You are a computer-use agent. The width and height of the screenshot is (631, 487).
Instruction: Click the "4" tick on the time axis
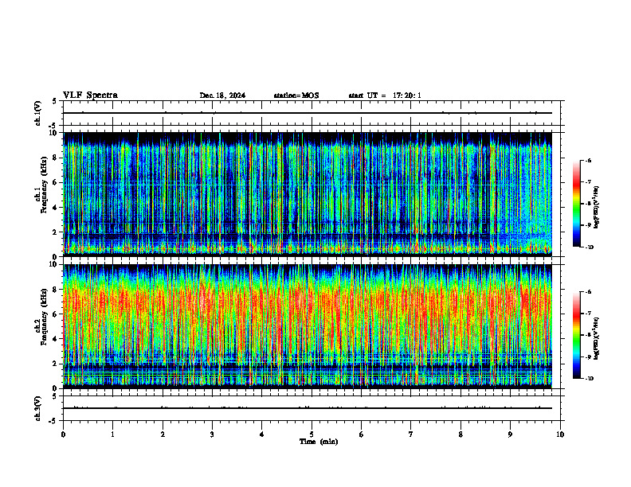262,434
